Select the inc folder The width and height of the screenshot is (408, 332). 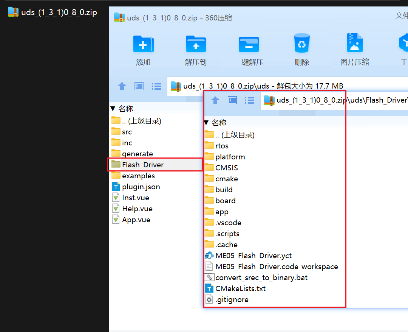coord(122,143)
